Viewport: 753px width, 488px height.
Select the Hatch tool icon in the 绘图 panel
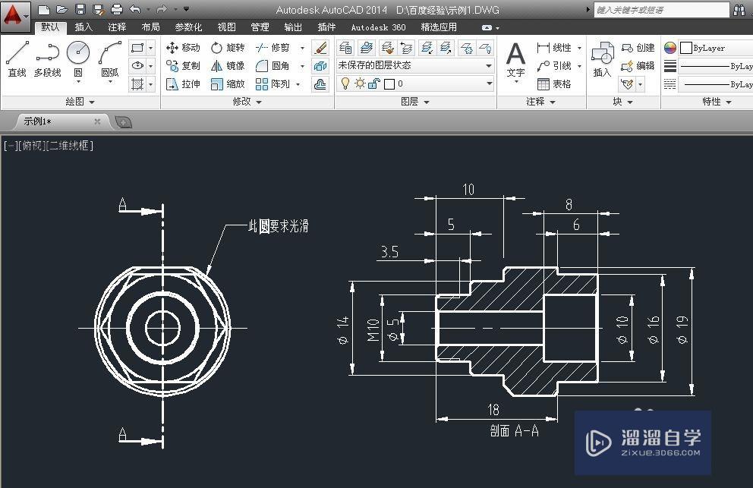pyautogui.click(x=137, y=84)
